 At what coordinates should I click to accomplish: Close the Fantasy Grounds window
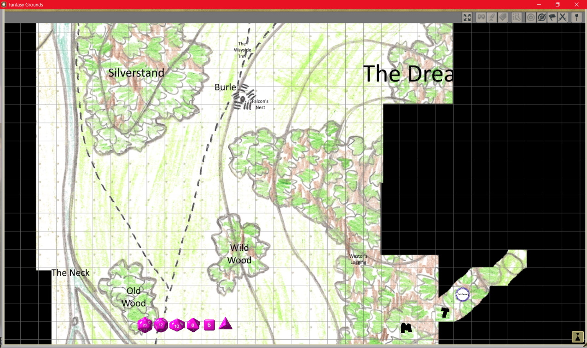tap(576, 4)
